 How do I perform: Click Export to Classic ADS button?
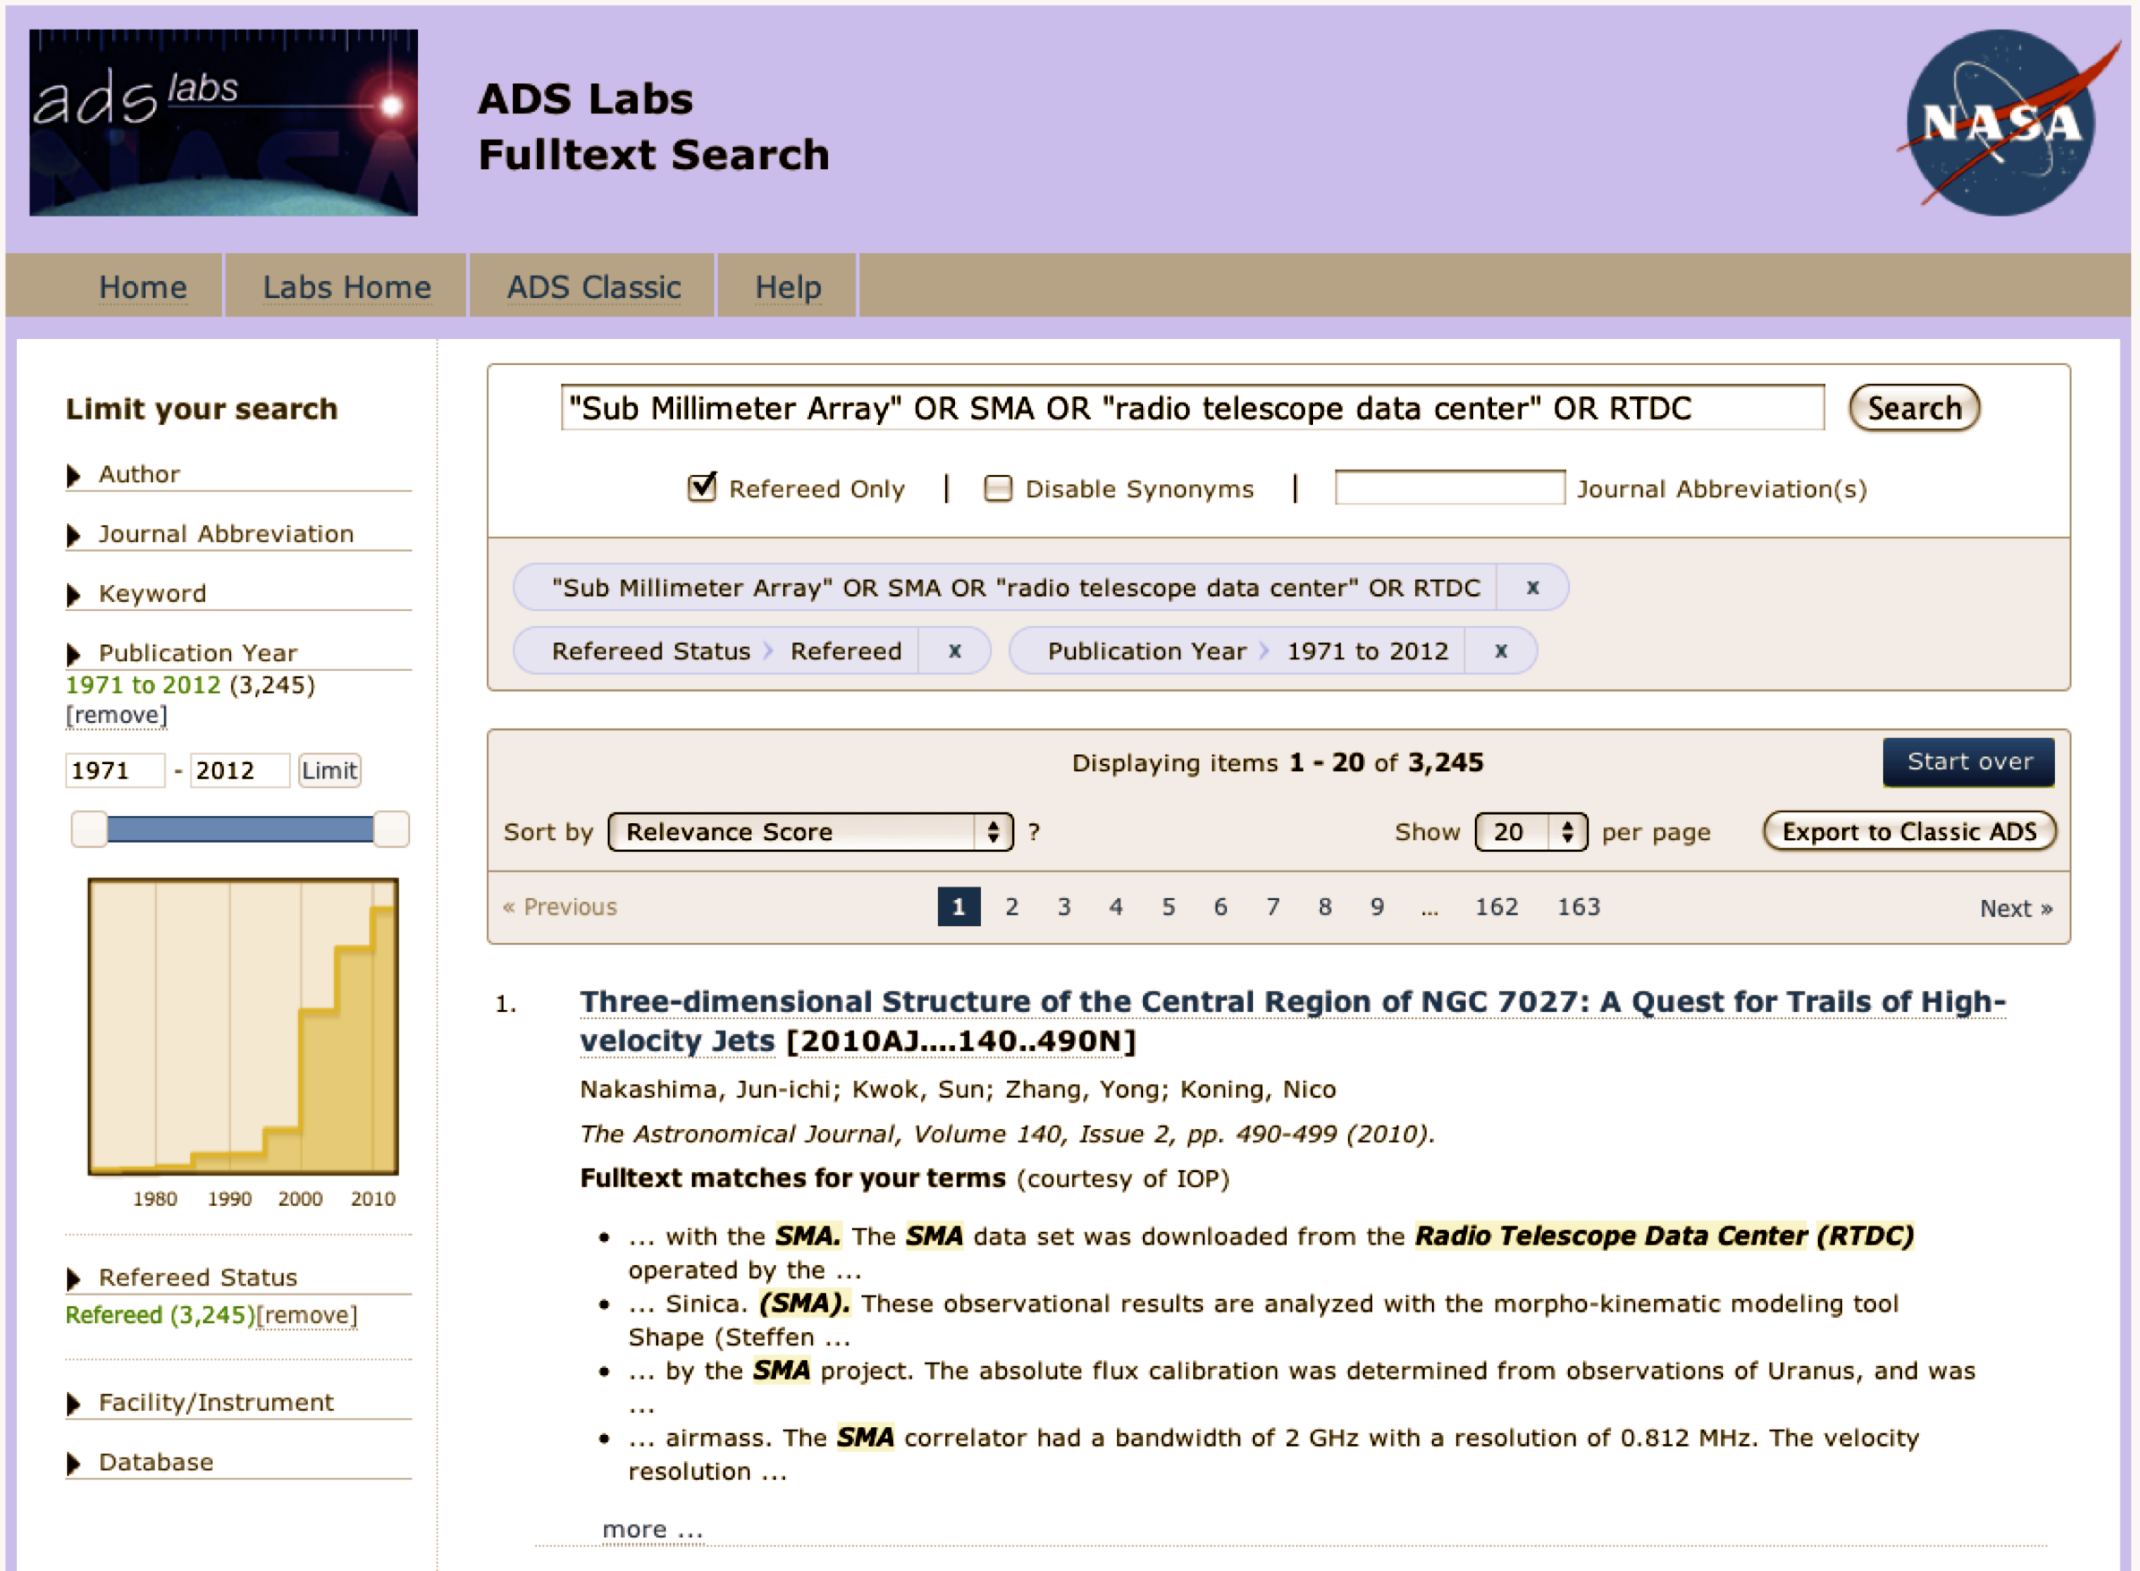(x=1909, y=832)
